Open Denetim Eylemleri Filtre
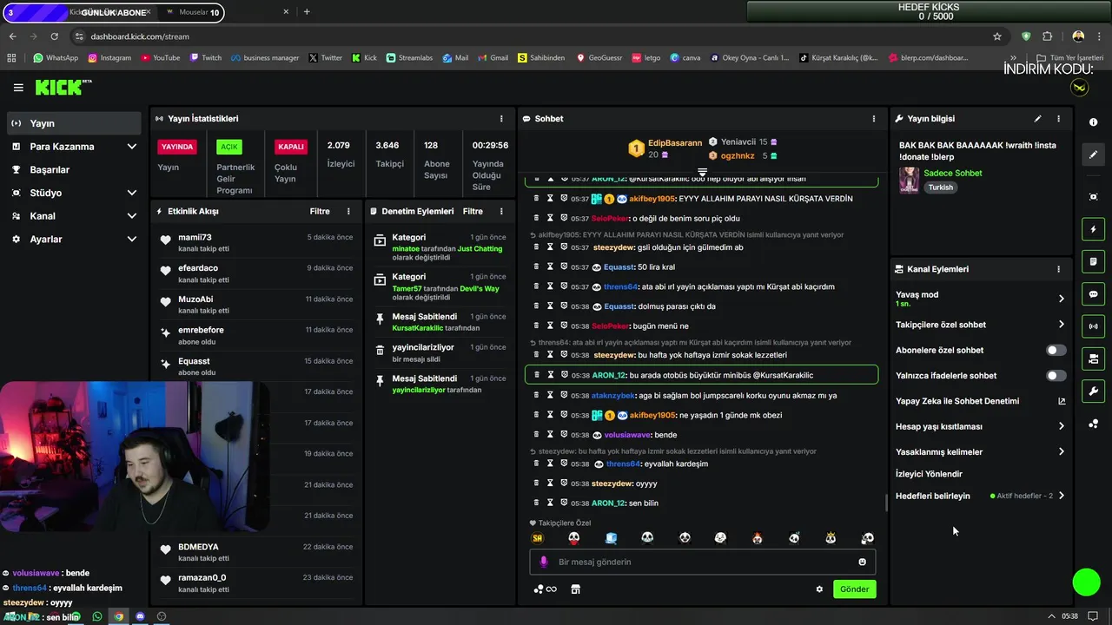 (x=473, y=211)
